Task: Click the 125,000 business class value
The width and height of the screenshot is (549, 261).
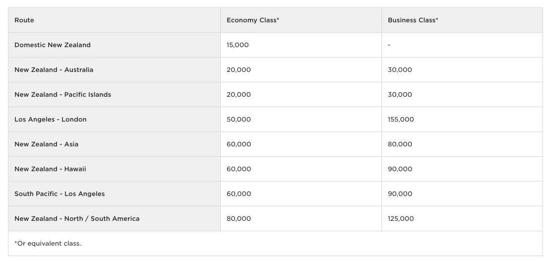Action: [x=401, y=219]
